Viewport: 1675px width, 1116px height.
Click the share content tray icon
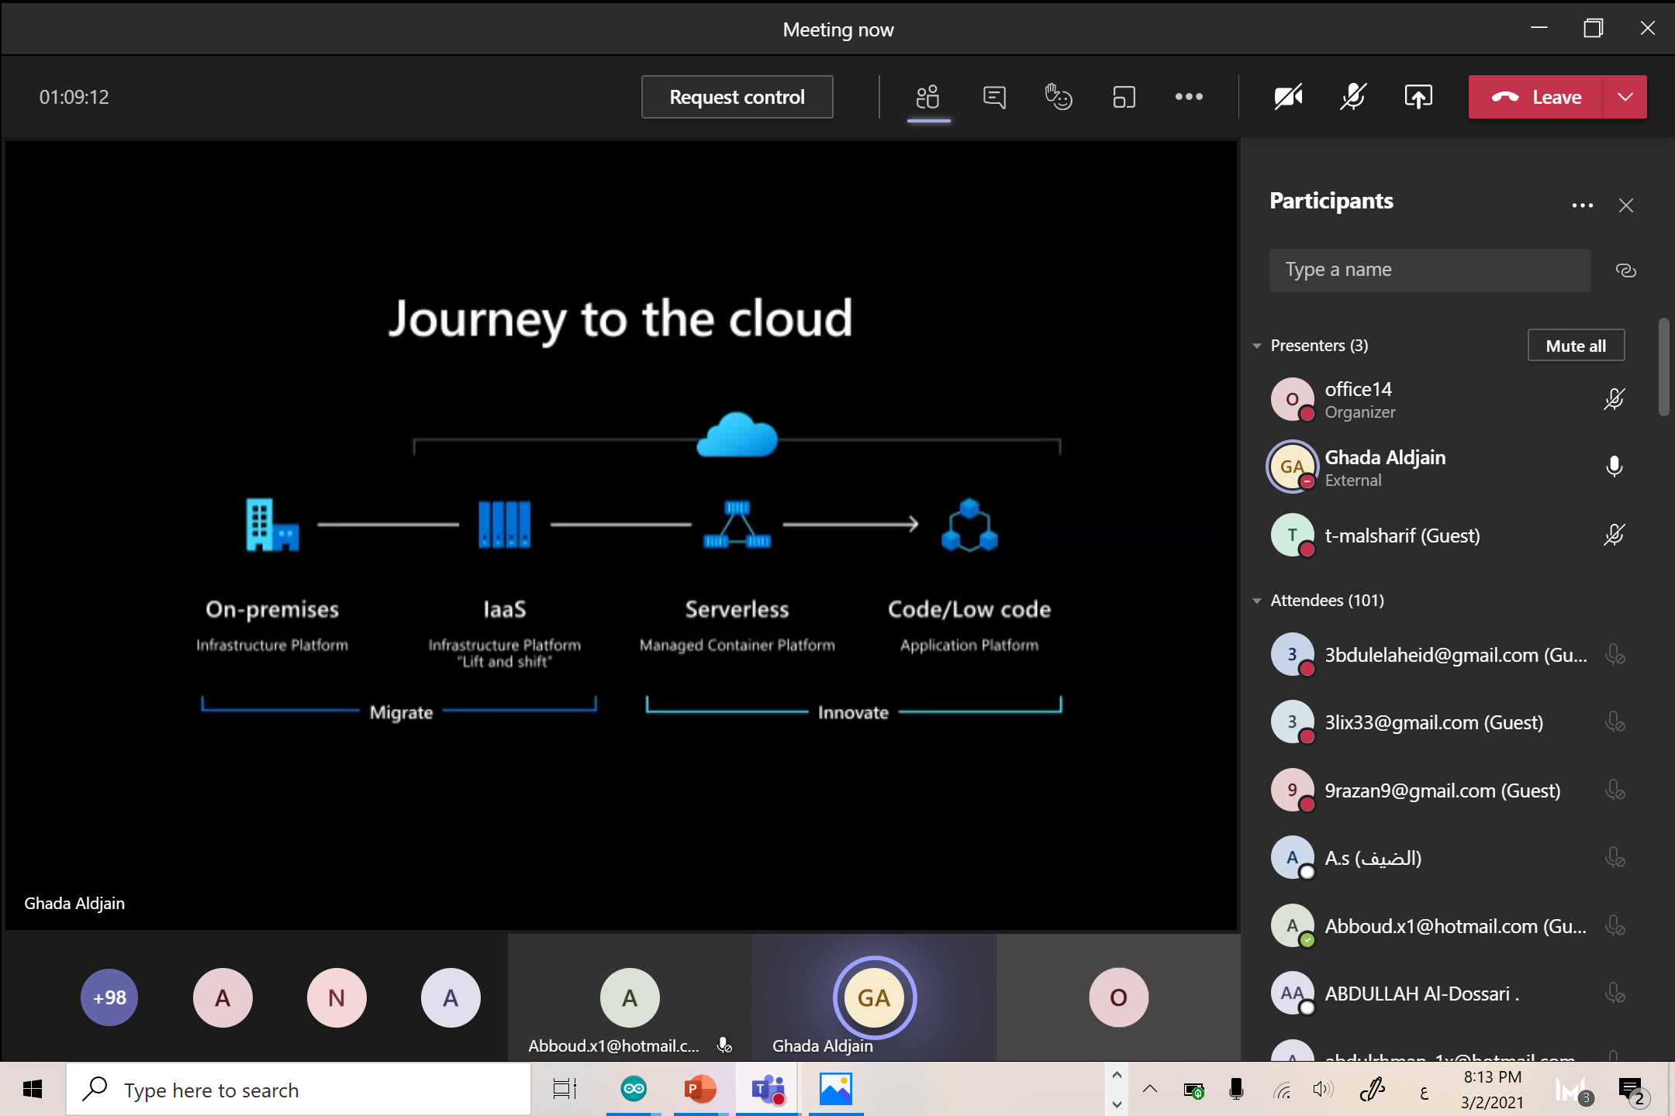(x=1418, y=97)
